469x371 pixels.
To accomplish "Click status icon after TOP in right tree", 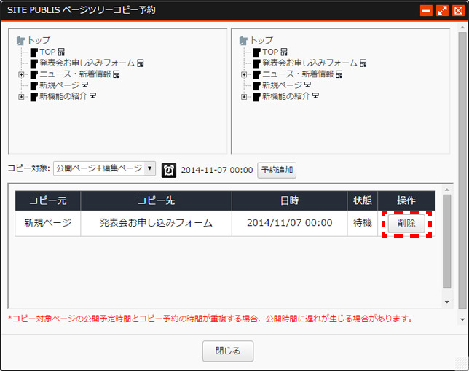I will 284,52.
